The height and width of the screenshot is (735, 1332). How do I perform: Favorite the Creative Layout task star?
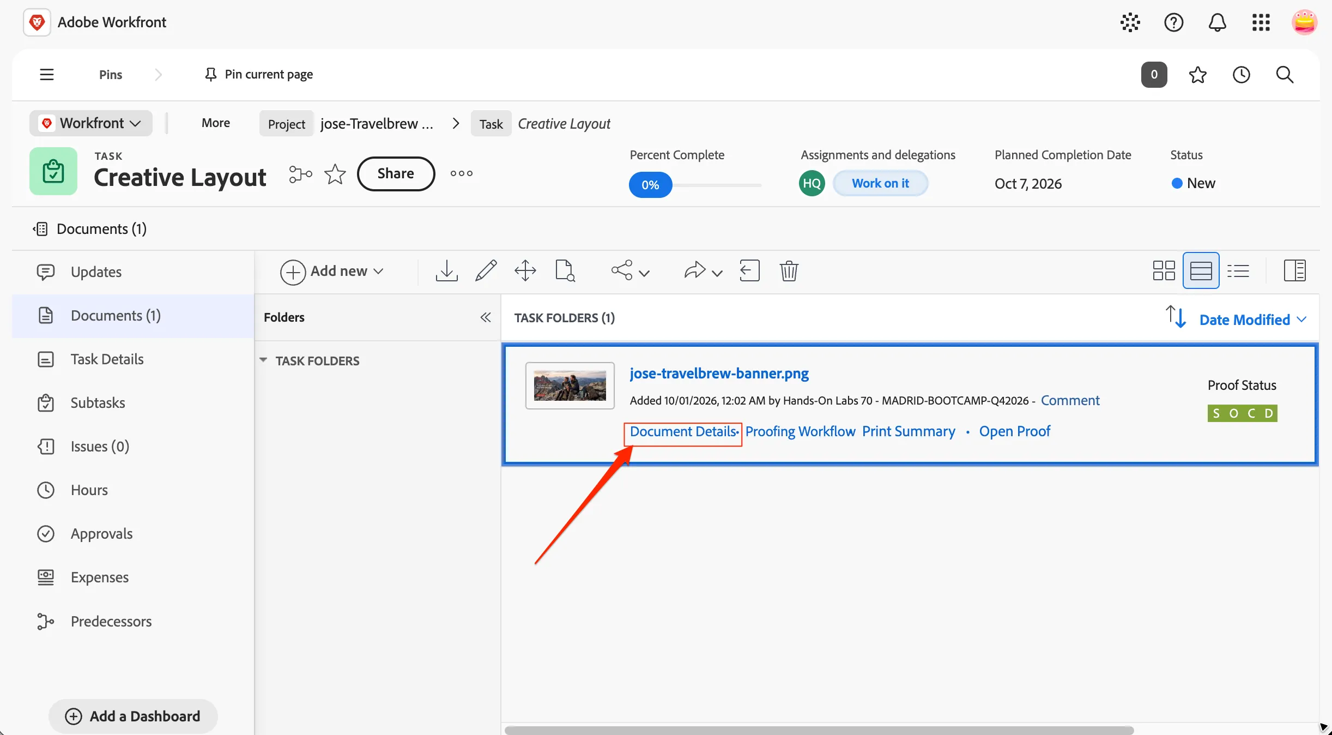(x=335, y=174)
